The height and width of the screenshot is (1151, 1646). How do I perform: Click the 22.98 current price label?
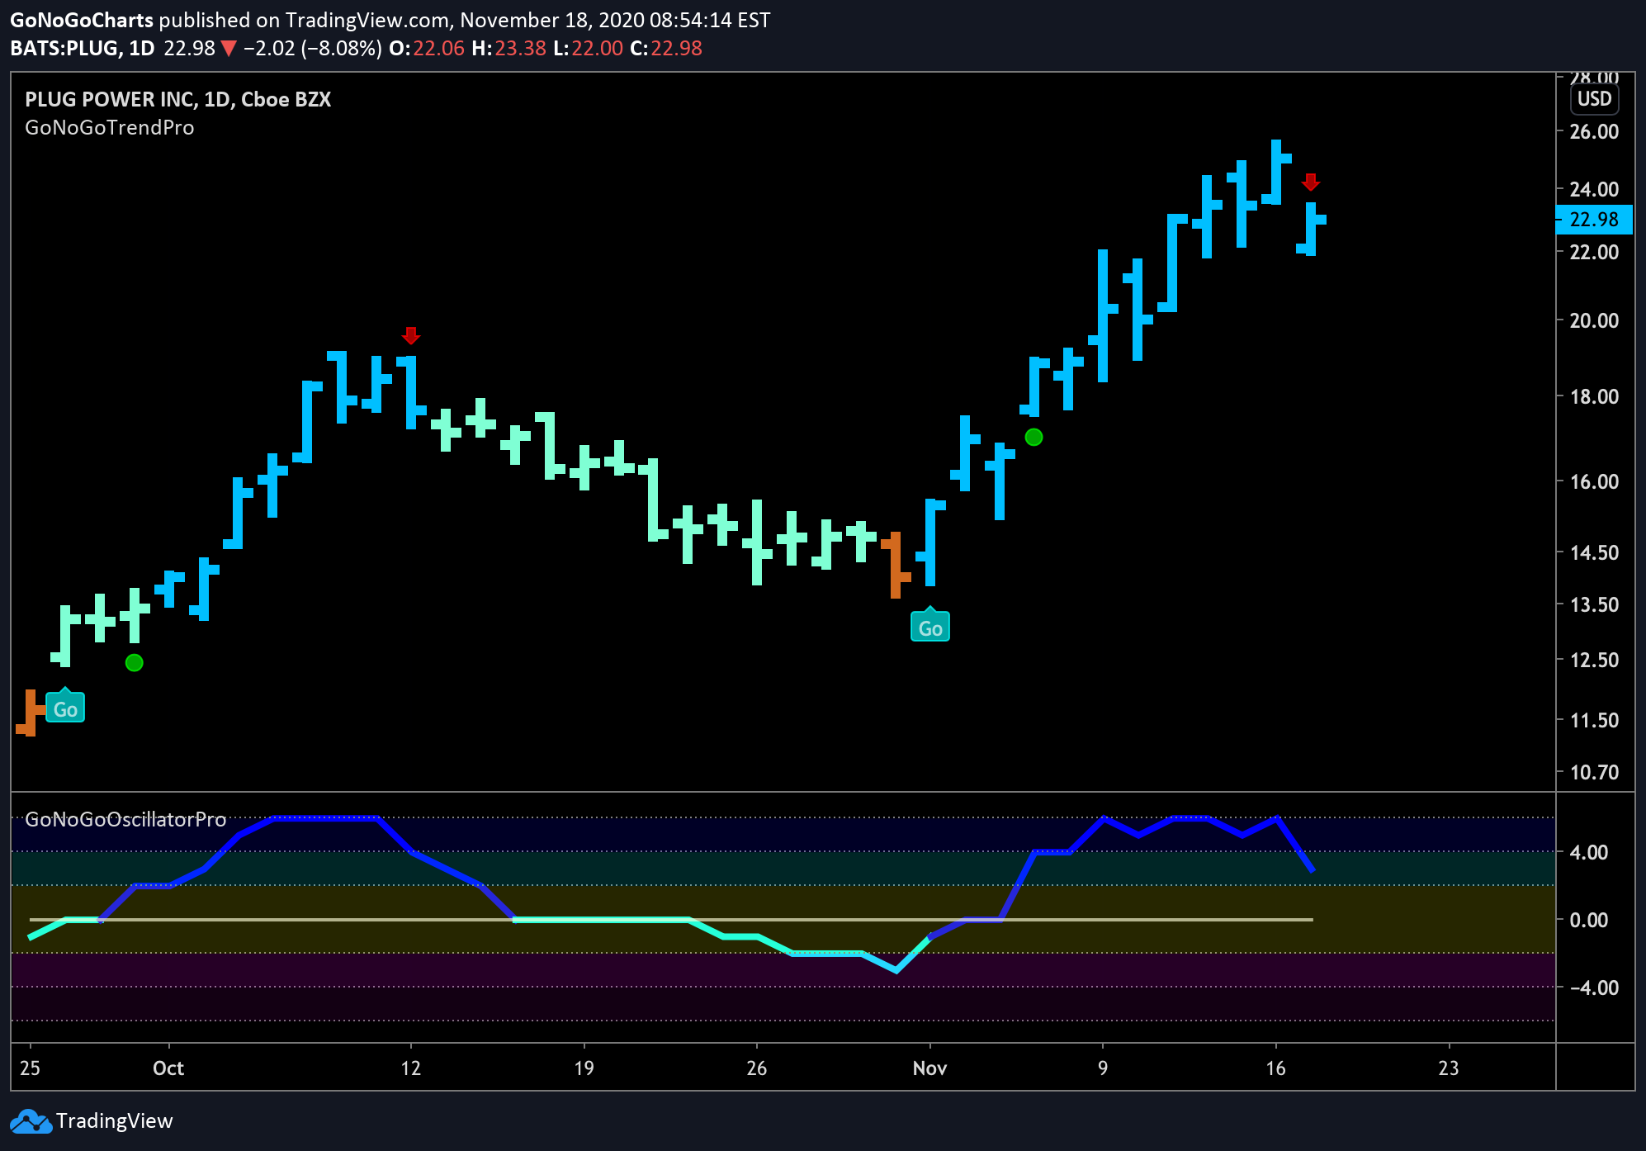point(1594,220)
